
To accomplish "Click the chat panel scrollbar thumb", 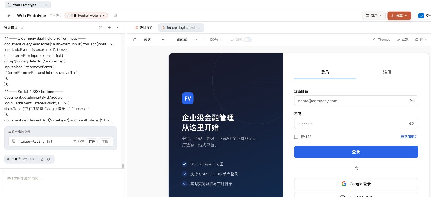I will point(123,166).
